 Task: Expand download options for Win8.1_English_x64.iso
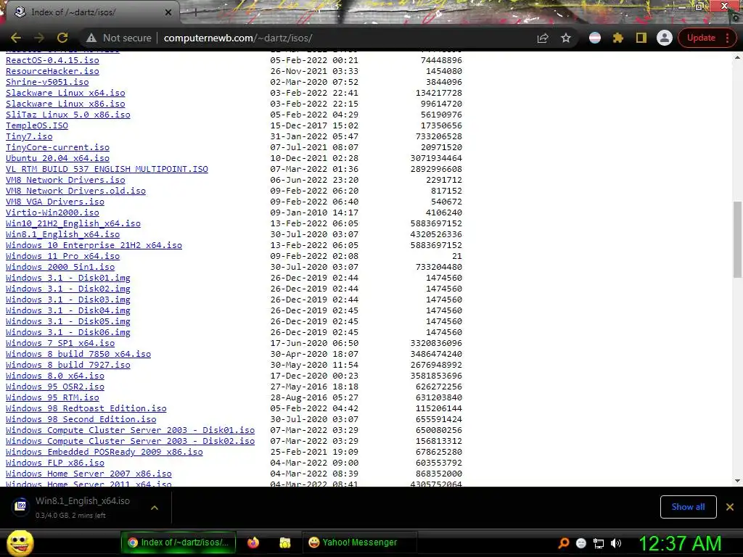coord(155,508)
